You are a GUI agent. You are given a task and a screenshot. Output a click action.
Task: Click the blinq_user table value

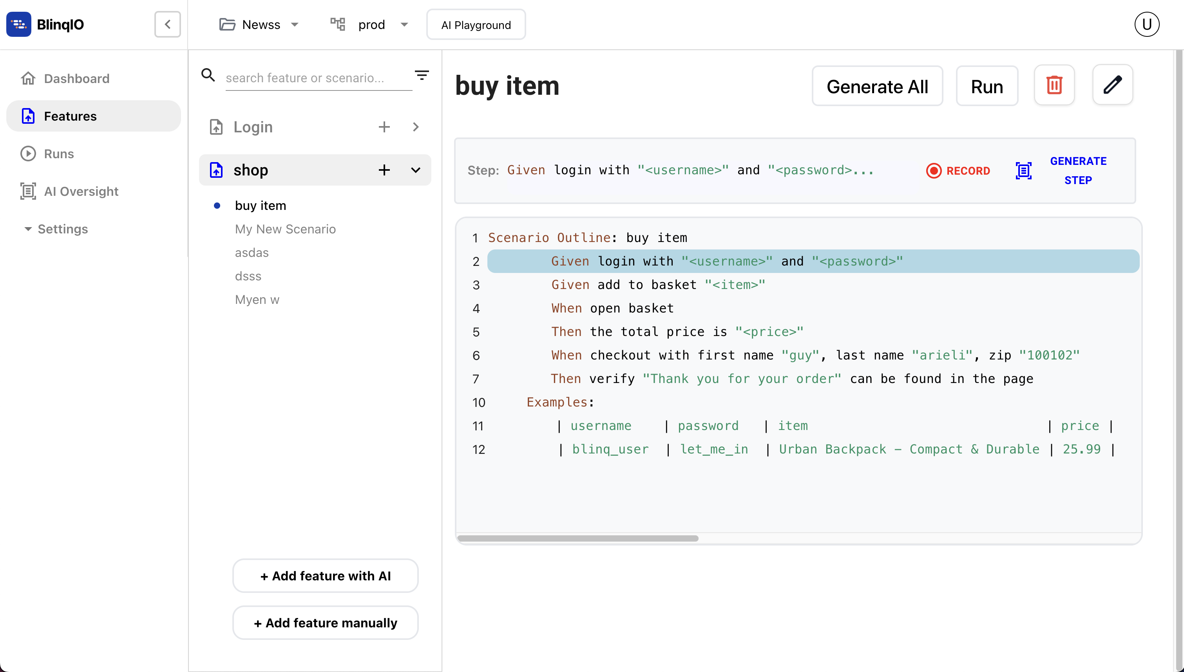pos(610,450)
